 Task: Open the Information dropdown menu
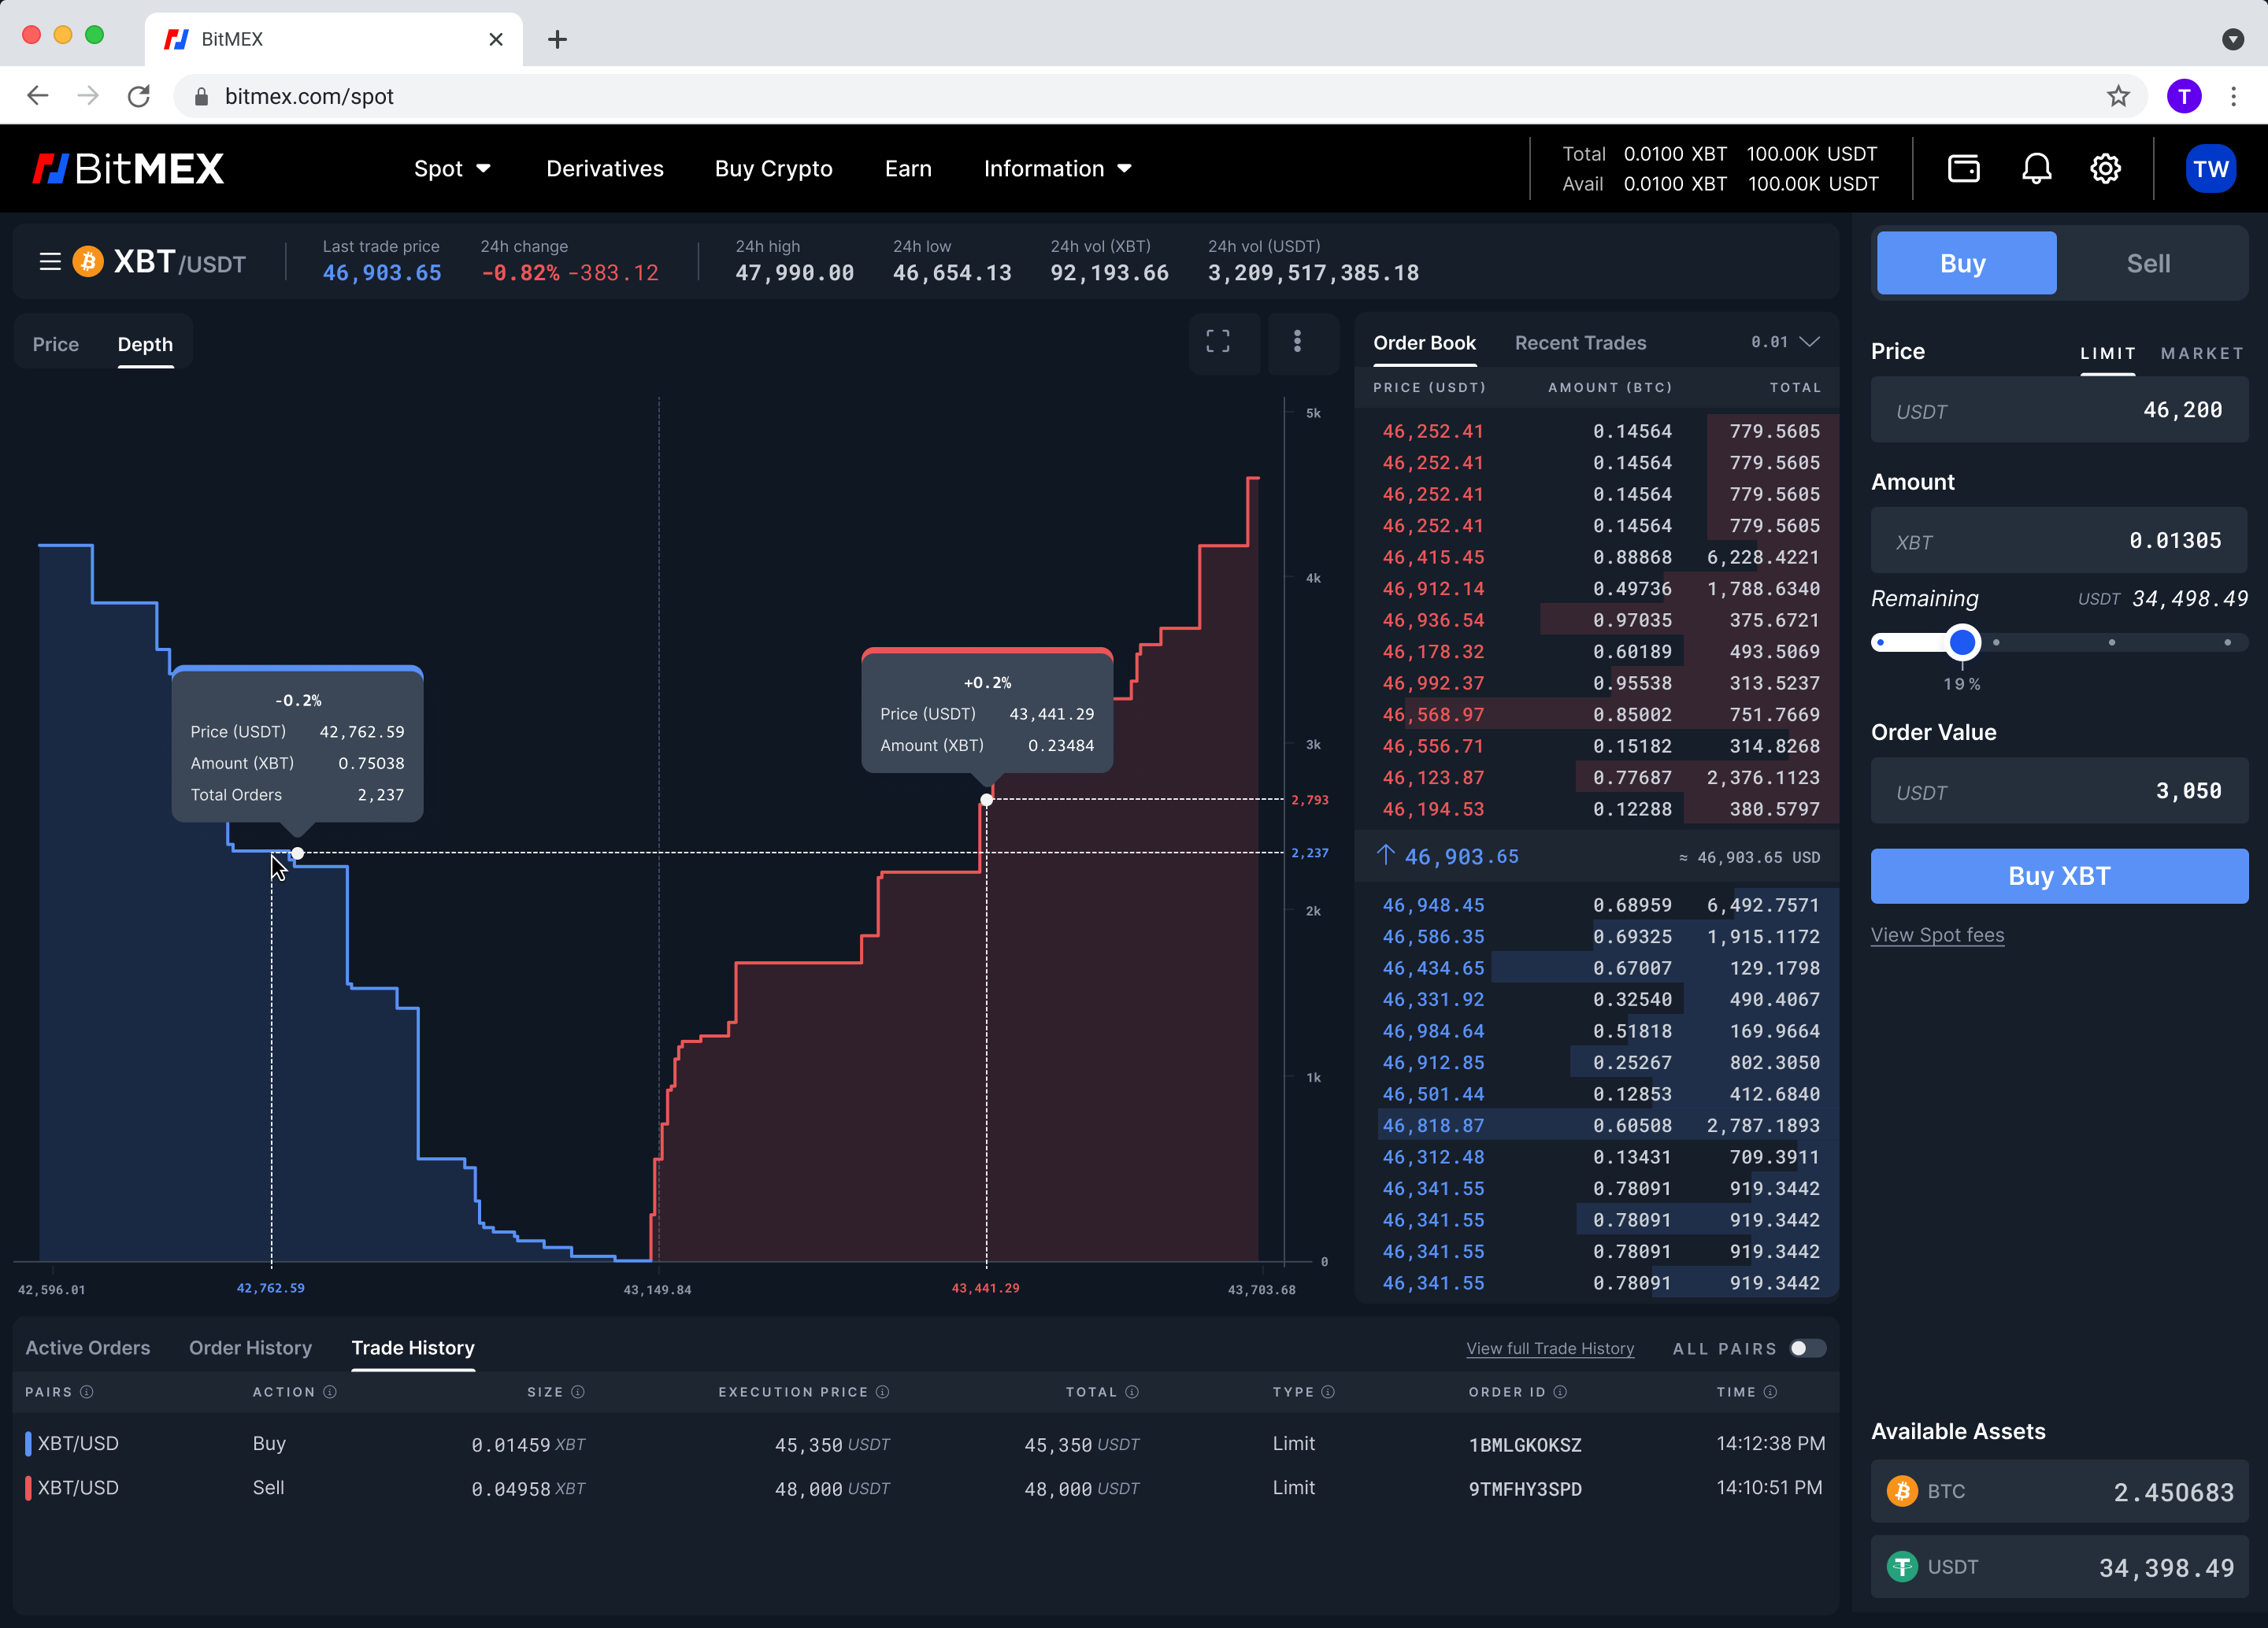(x=1058, y=169)
